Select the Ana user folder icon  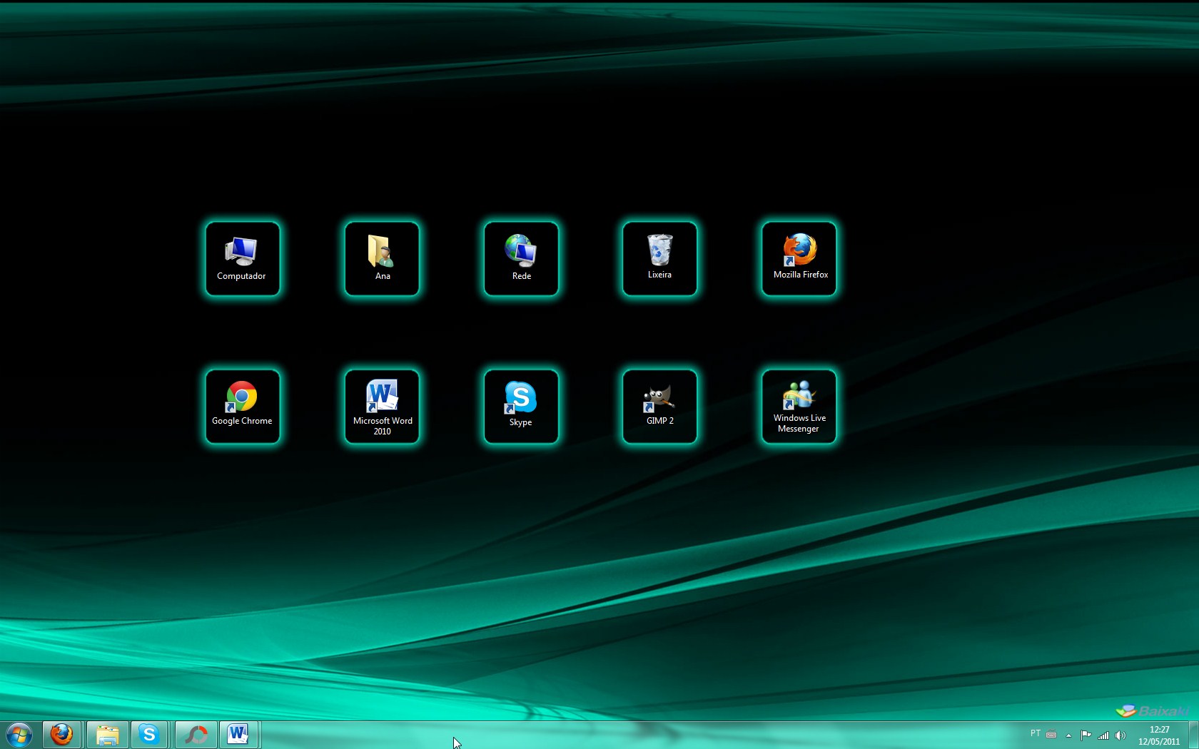[x=382, y=258]
